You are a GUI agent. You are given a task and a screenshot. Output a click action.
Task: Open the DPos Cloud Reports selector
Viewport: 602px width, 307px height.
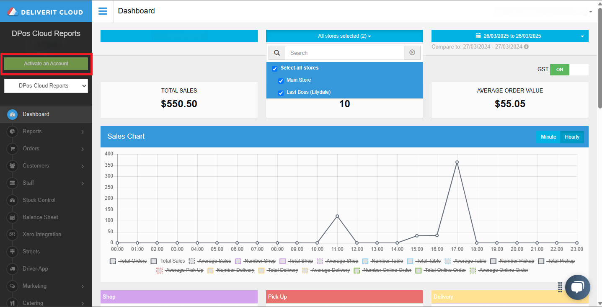(46, 85)
